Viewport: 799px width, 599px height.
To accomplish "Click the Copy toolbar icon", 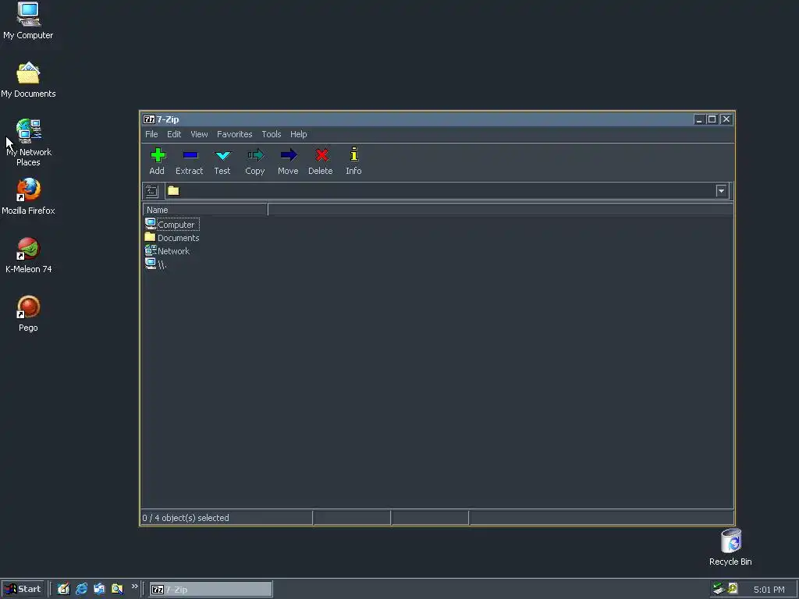I will click(255, 161).
